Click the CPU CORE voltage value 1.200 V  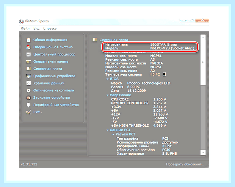160,99
